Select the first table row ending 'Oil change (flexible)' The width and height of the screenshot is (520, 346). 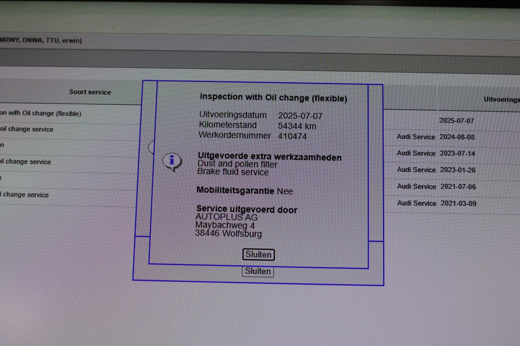pos(40,113)
